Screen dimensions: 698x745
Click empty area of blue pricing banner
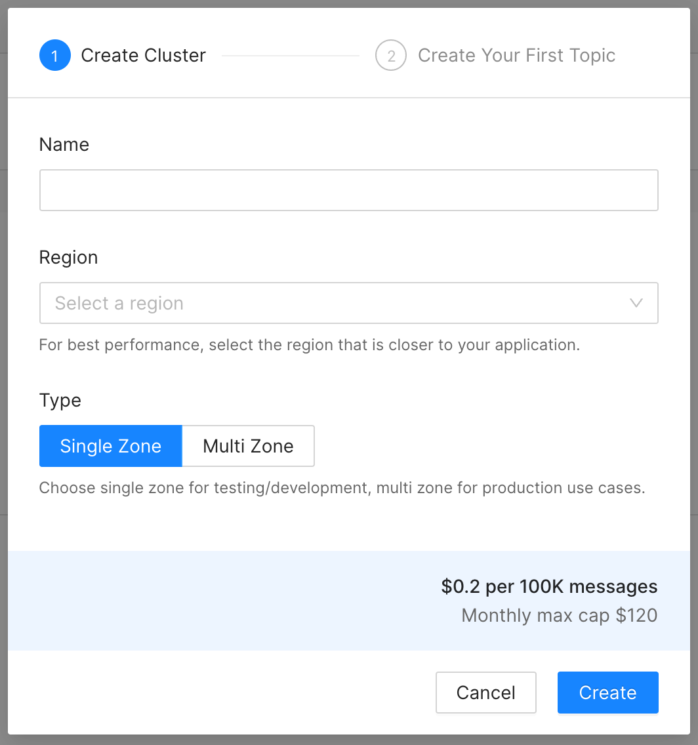tap(197, 601)
